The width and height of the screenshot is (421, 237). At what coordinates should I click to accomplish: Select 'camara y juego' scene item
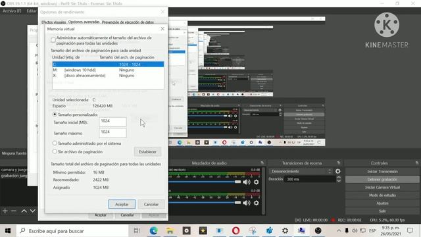14,170
